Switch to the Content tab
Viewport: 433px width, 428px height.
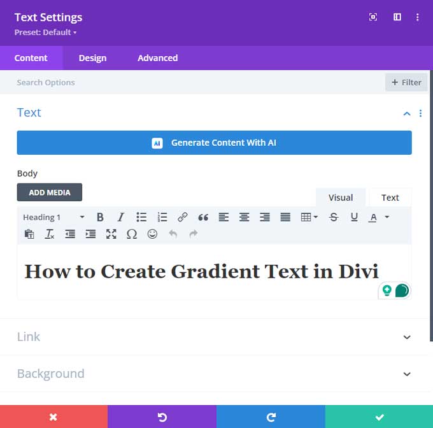click(31, 58)
